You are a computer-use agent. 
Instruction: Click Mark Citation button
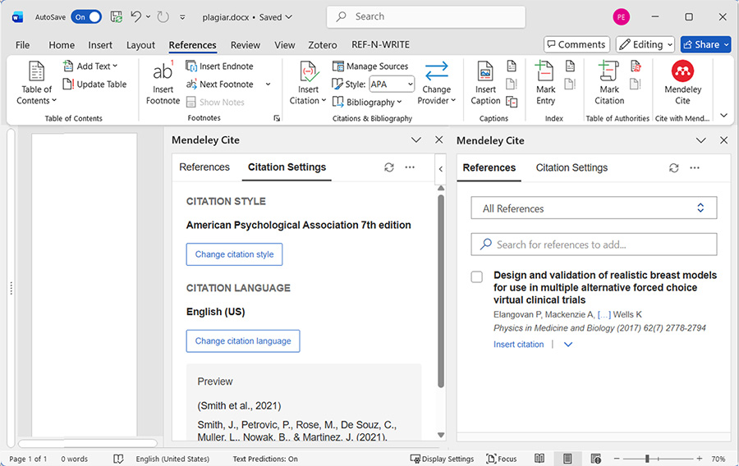coord(609,84)
